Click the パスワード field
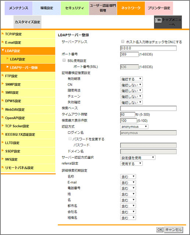 pyautogui.click(x=148, y=145)
